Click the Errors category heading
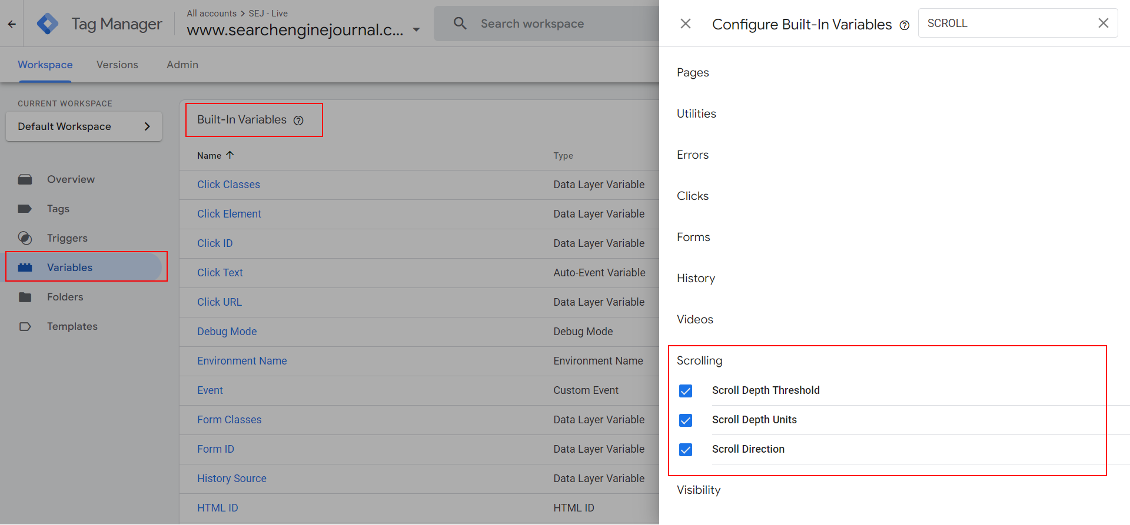This screenshot has width=1130, height=525. pyautogui.click(x=693, y=155)
